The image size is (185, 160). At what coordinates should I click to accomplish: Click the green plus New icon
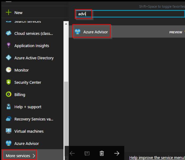click(x=9, y=12)
